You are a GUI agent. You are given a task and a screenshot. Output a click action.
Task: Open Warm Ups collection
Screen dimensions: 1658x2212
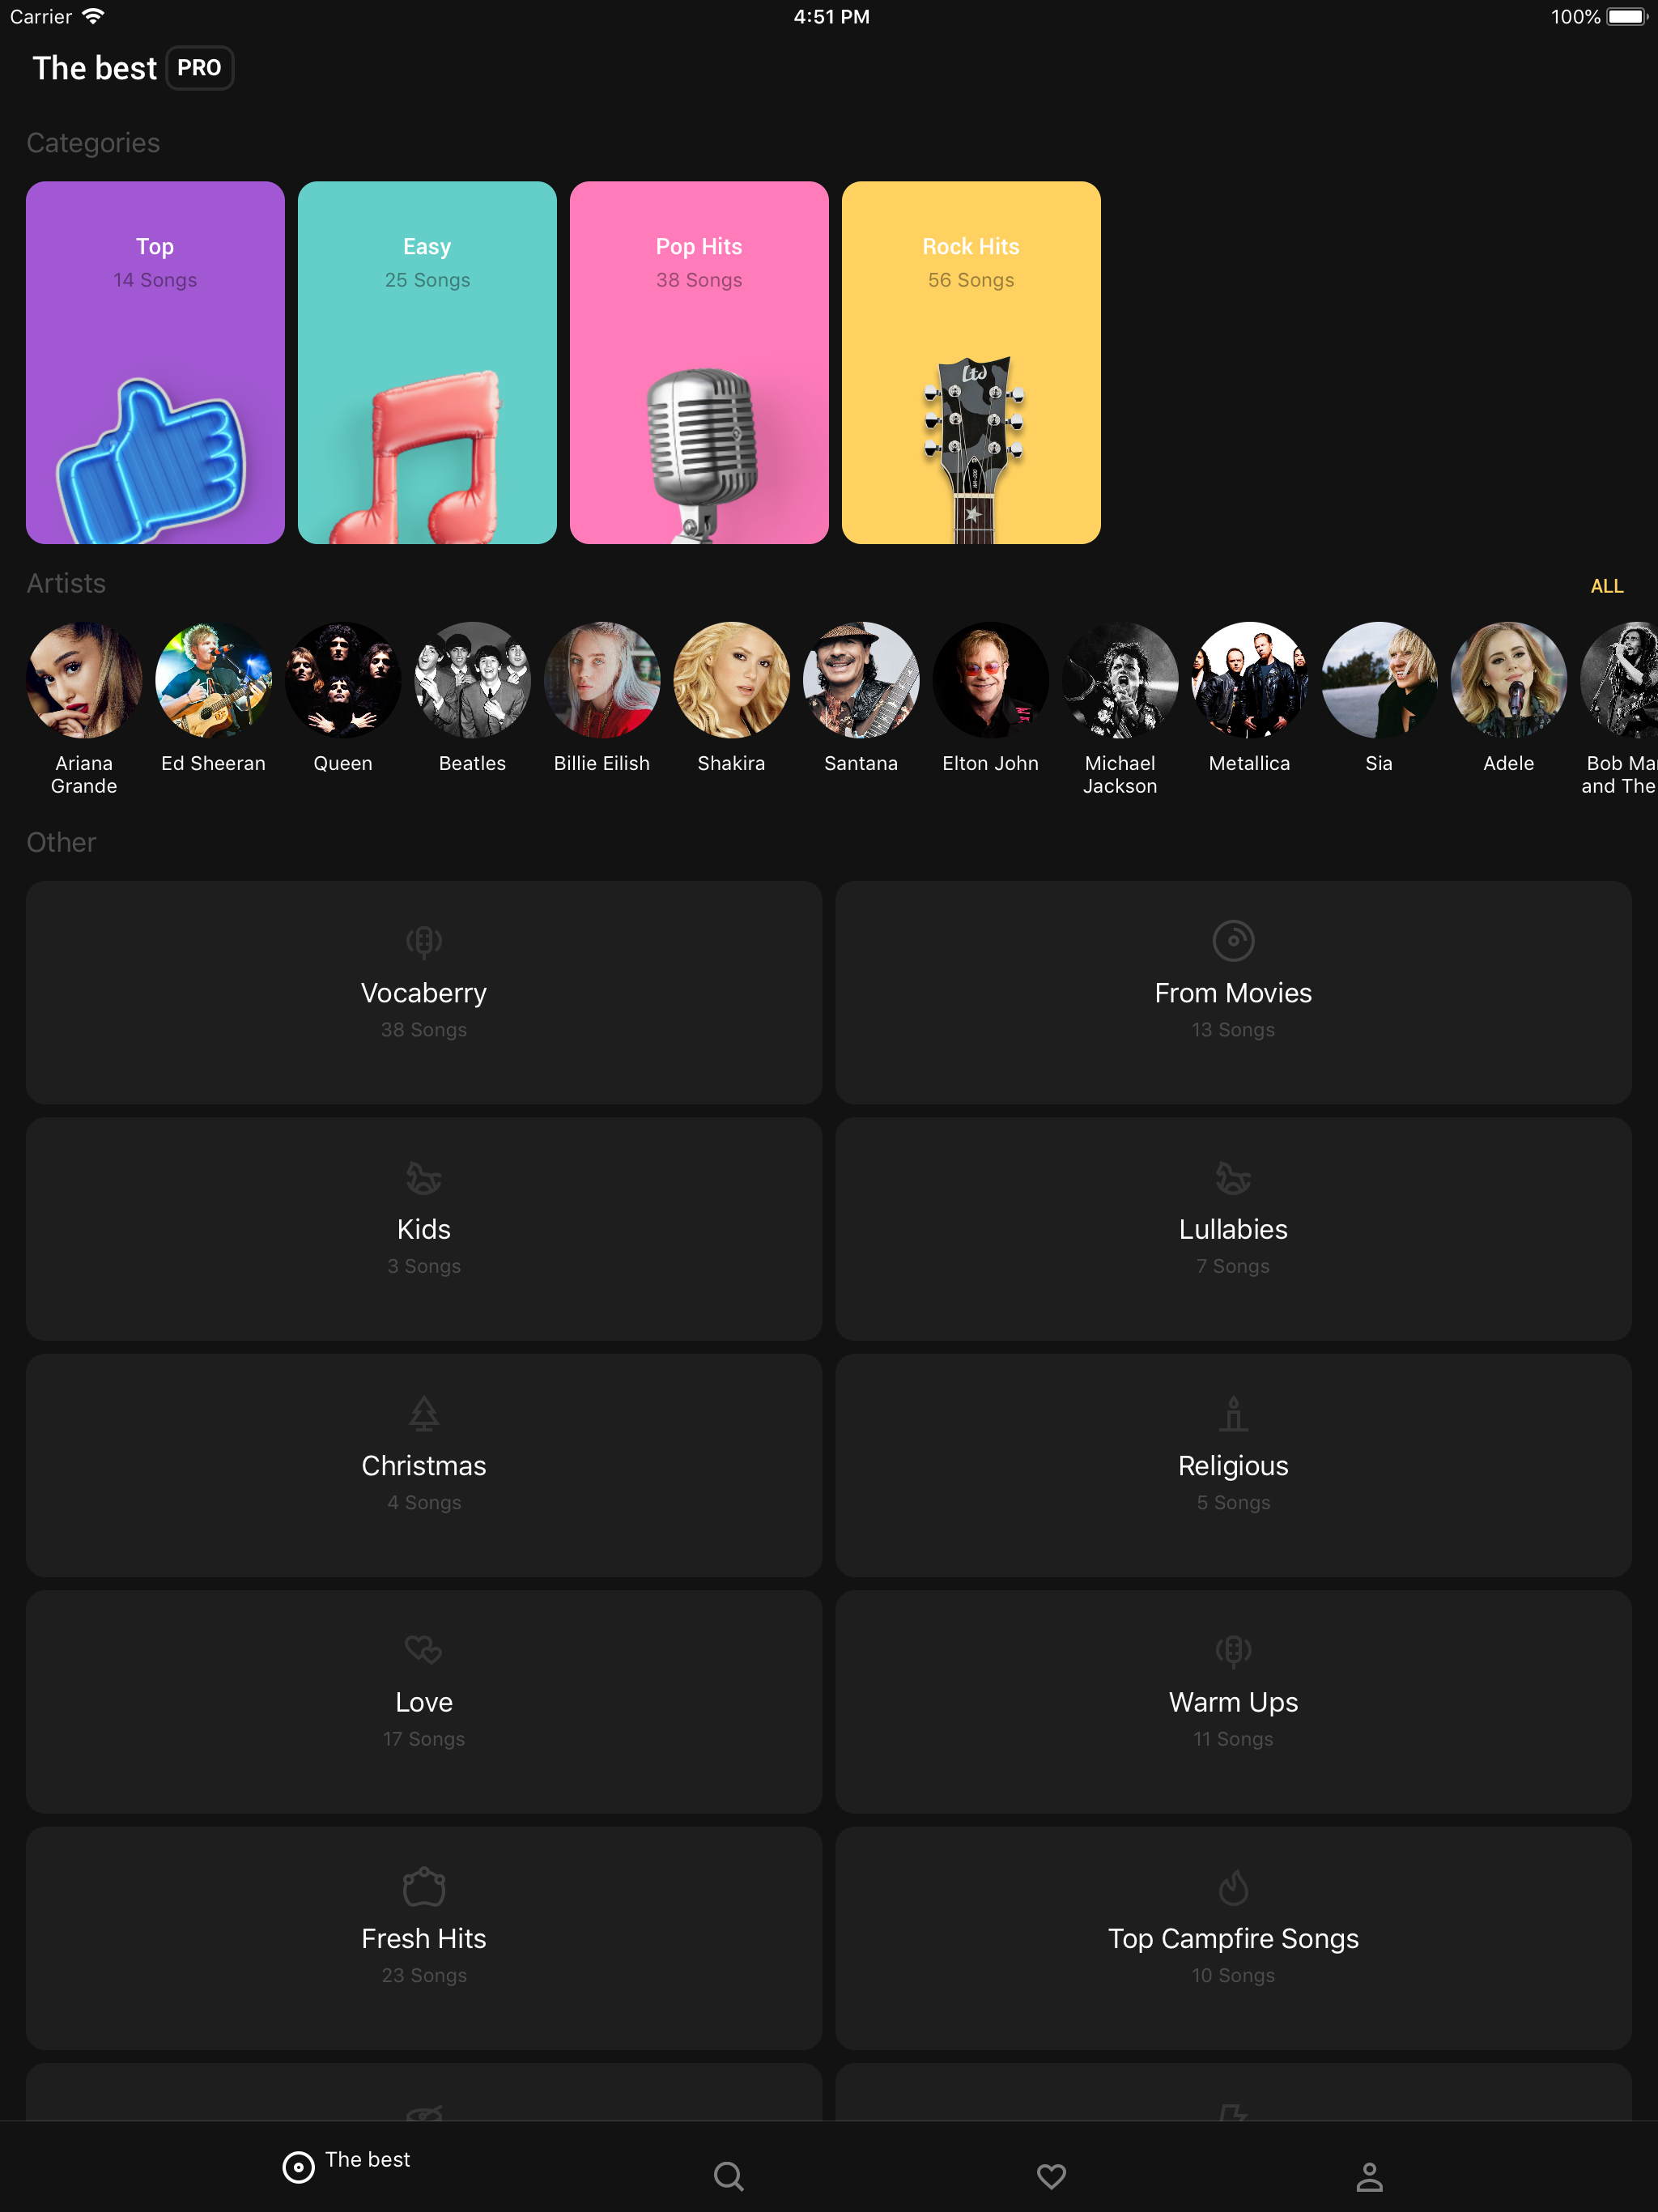[1232, 1701]
